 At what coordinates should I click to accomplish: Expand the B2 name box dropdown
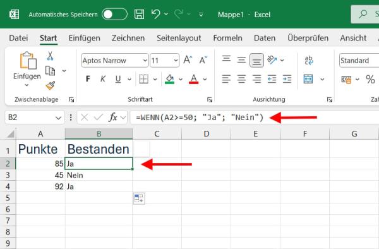[58, 118]
